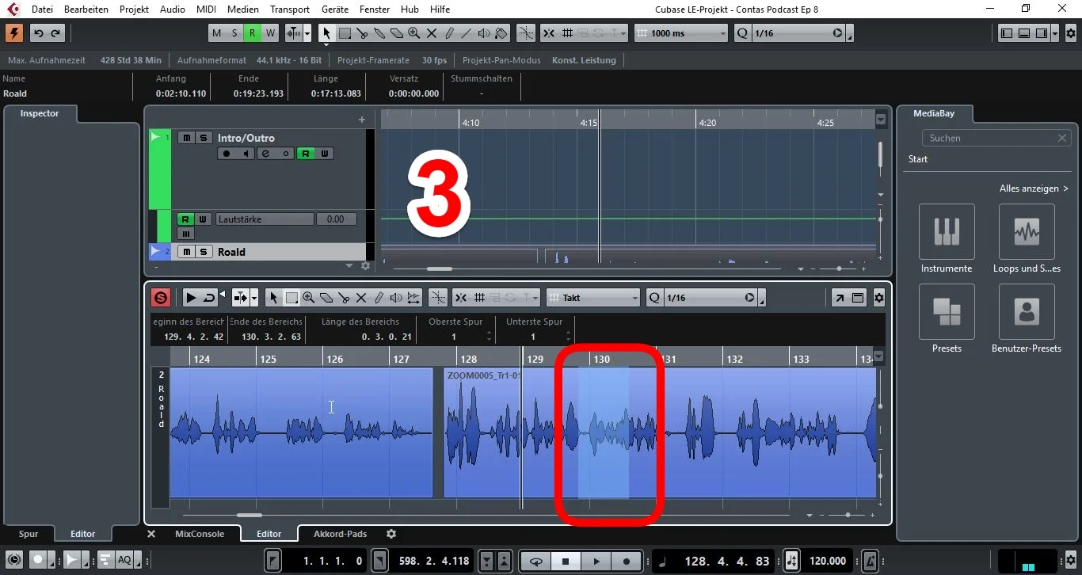
Task: Select the Range Selection tool in editor toolbar
Action: [x=291, y=298]
